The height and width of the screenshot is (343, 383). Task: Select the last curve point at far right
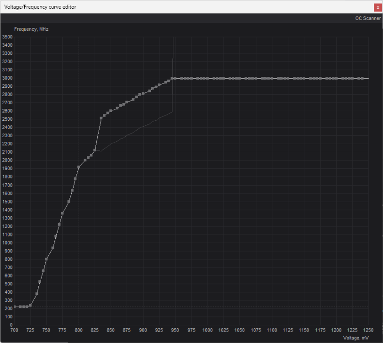(x=362, y=78)
